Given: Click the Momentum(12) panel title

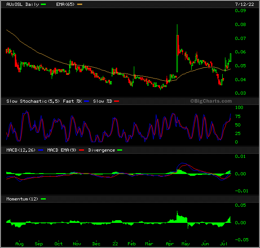Looking at the screenshot, I should (x=22, y=199).
